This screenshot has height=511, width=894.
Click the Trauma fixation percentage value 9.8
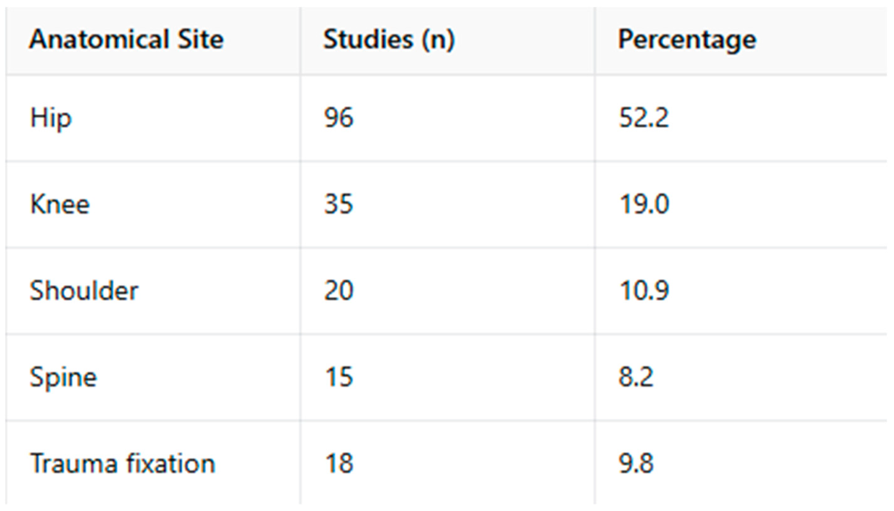[x=636, y=464]
